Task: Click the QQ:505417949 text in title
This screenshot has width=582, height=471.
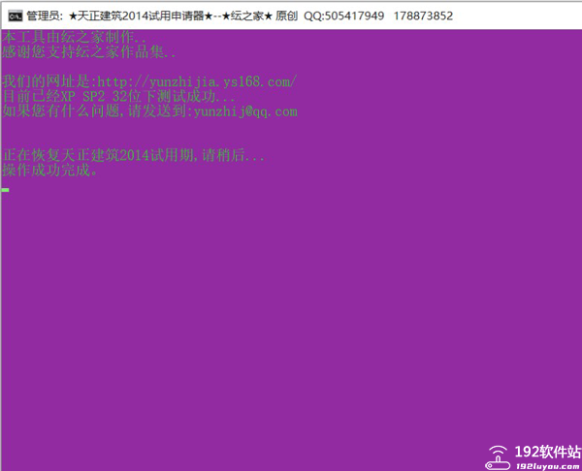Action: [x=343, y=16]
